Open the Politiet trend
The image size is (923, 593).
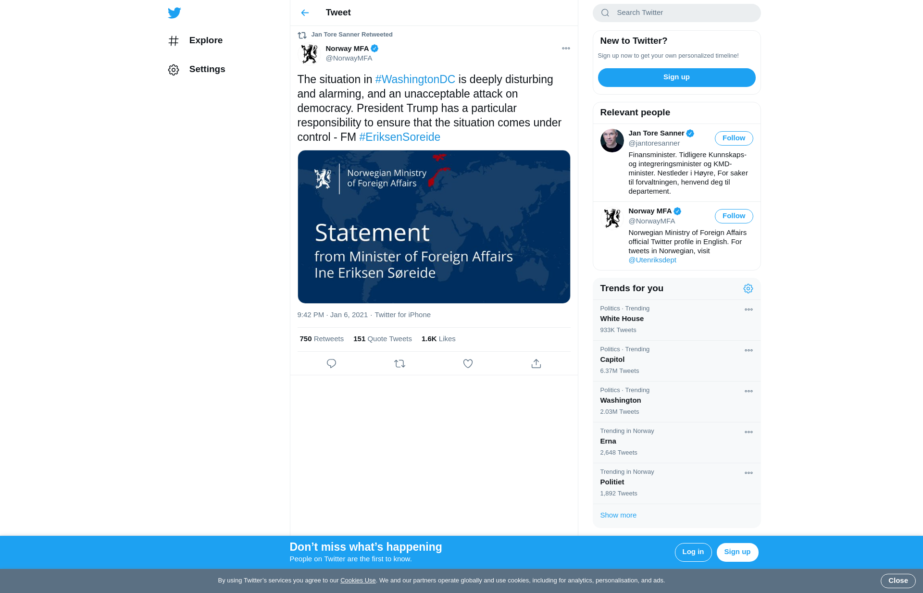pos(676,483)
